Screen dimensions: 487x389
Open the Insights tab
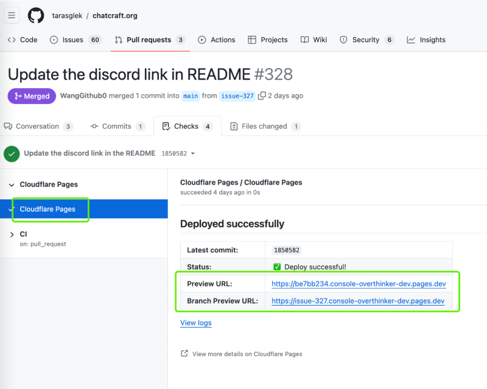pyautogui.click(x=426, y=40)
